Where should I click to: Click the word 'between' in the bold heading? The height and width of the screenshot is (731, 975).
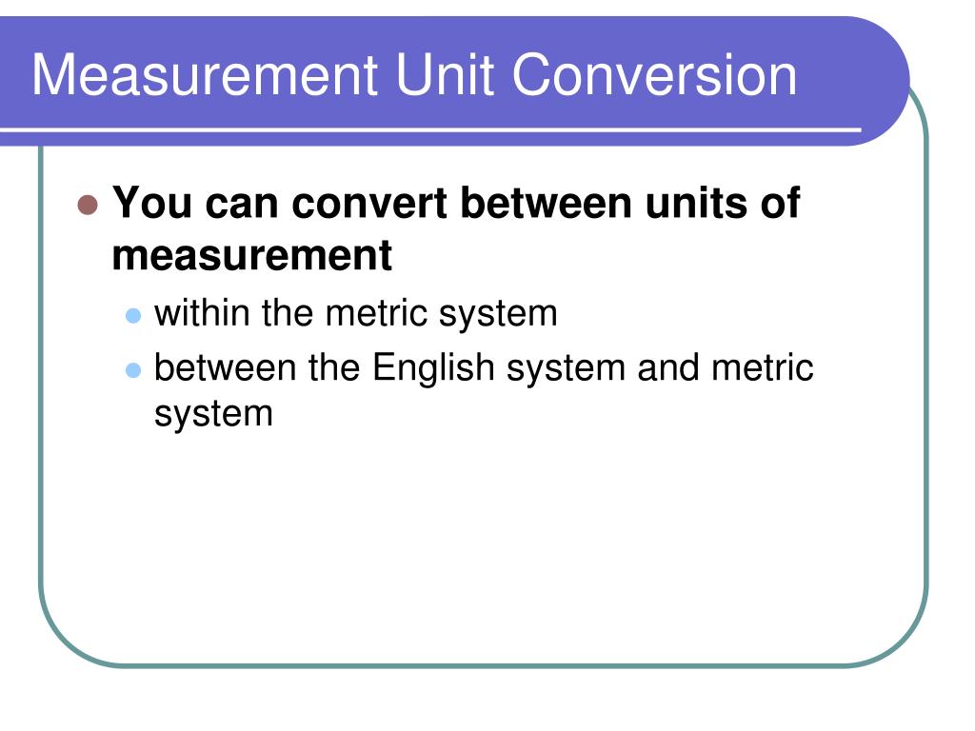(x=546, y=203)
